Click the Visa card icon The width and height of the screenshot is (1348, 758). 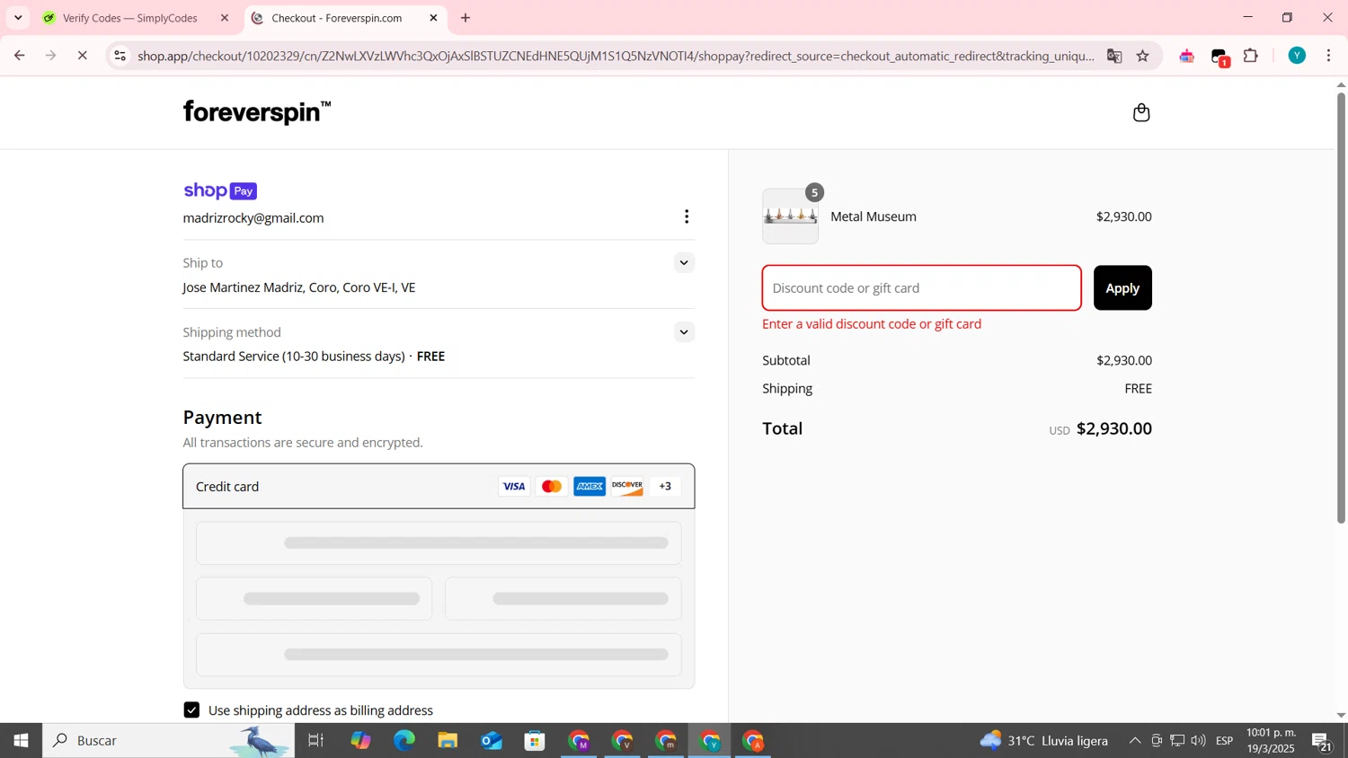[x=514, y=487]
